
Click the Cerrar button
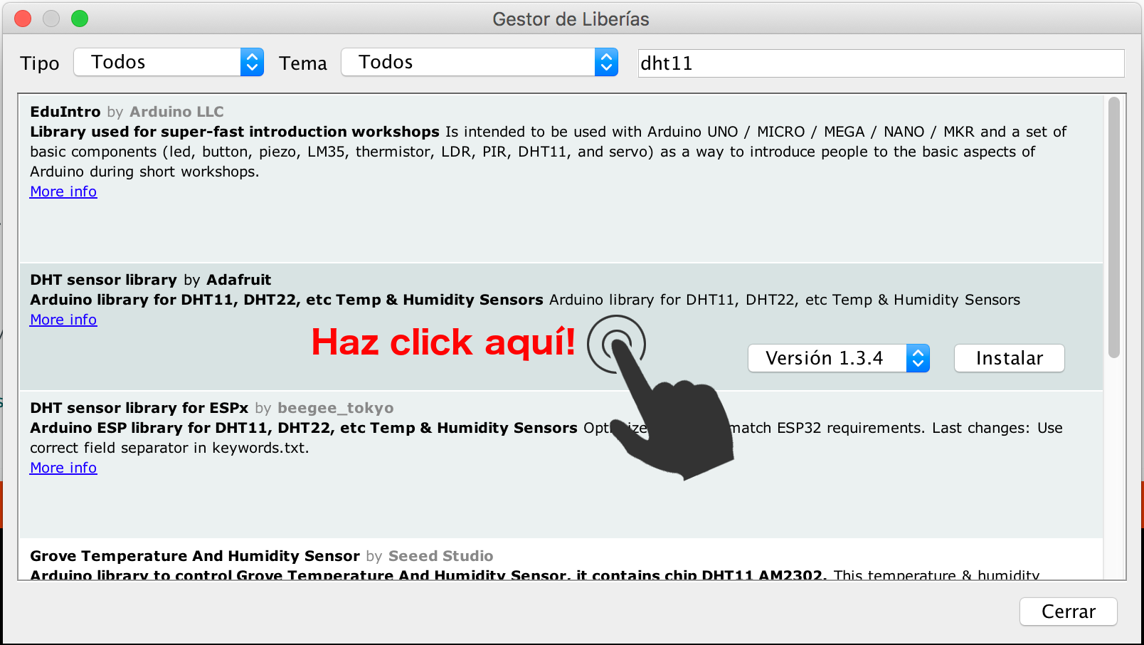(x=1068, y=612)
